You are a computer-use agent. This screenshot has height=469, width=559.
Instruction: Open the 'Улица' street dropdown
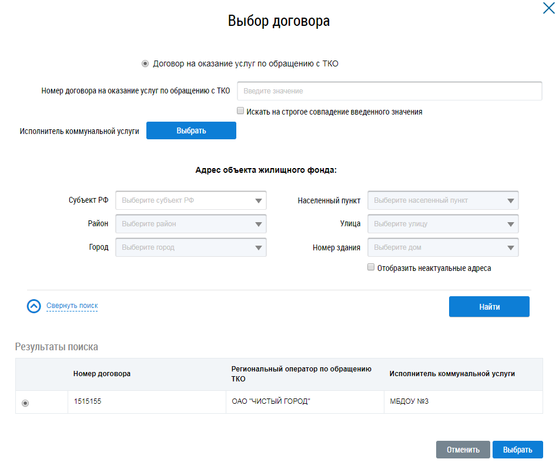coord(443,224)
